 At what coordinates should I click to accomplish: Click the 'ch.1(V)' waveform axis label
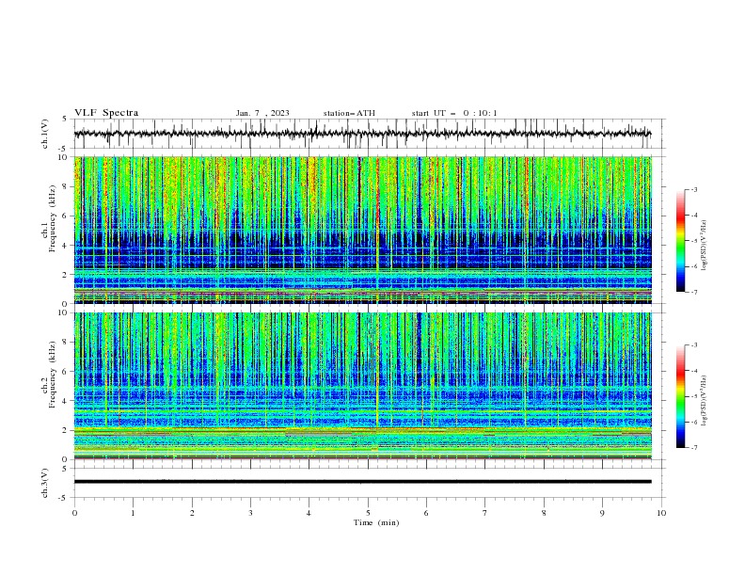(45, 134)
